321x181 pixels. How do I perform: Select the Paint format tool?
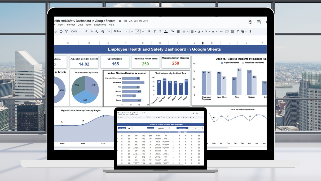(x=66, y=31)
